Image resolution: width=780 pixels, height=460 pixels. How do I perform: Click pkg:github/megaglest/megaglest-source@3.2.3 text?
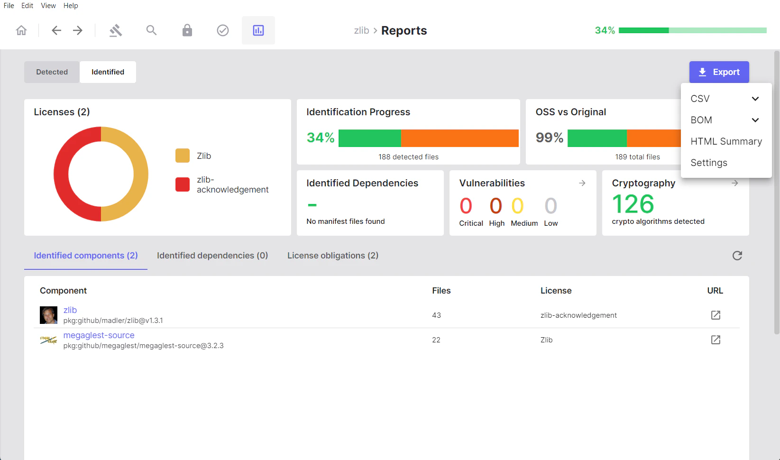(143, 346)
